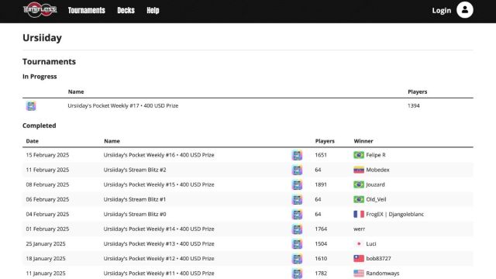Click the Login link
Image resolution: width=496 pixels, height=279 pixels.
442,10
